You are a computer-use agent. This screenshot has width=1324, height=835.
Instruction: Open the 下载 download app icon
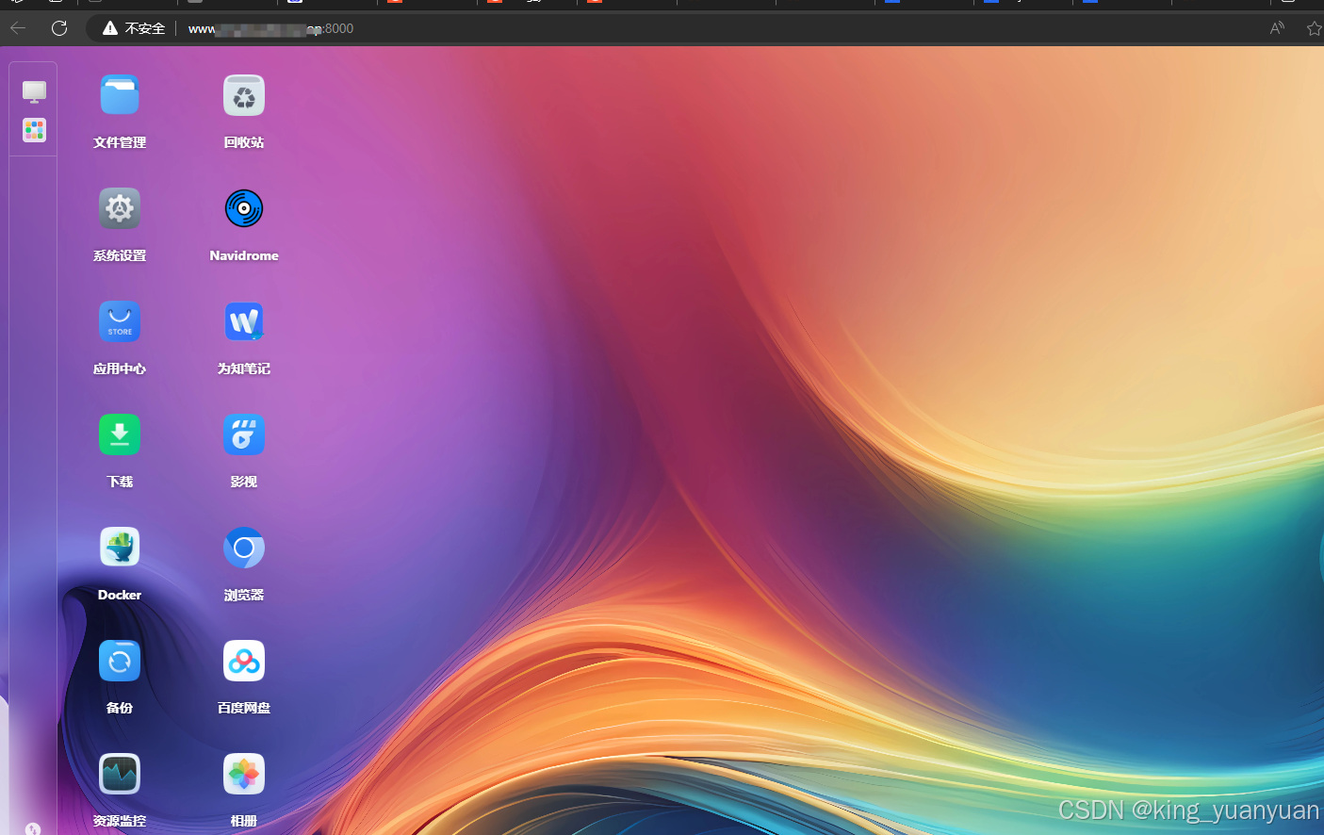(x=120, y=435)
